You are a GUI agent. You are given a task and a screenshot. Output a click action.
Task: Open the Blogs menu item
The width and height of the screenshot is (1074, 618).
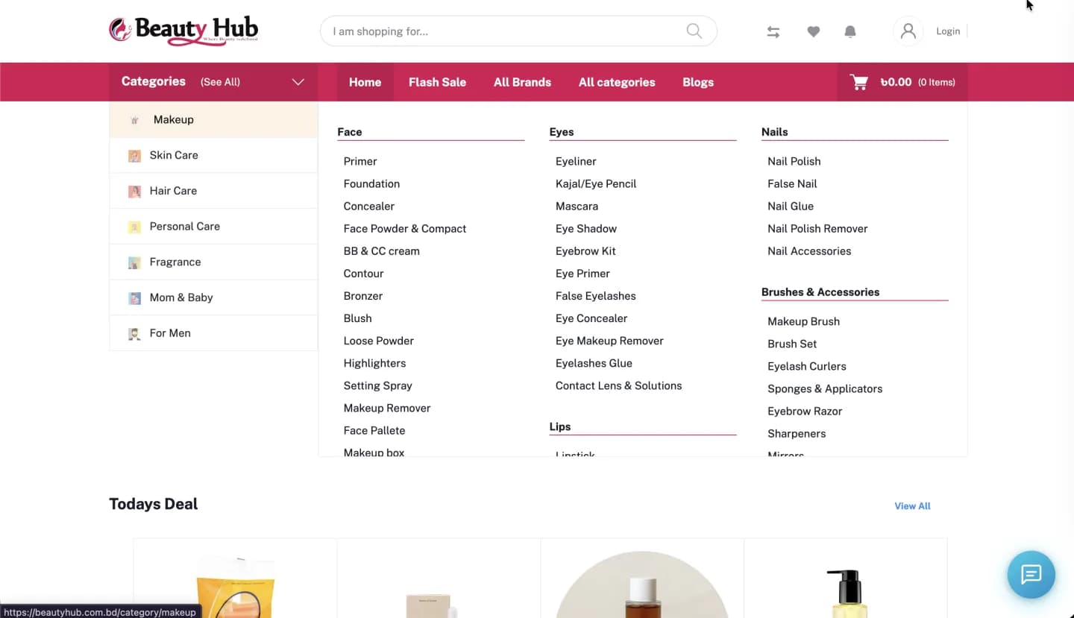(698, 82)
